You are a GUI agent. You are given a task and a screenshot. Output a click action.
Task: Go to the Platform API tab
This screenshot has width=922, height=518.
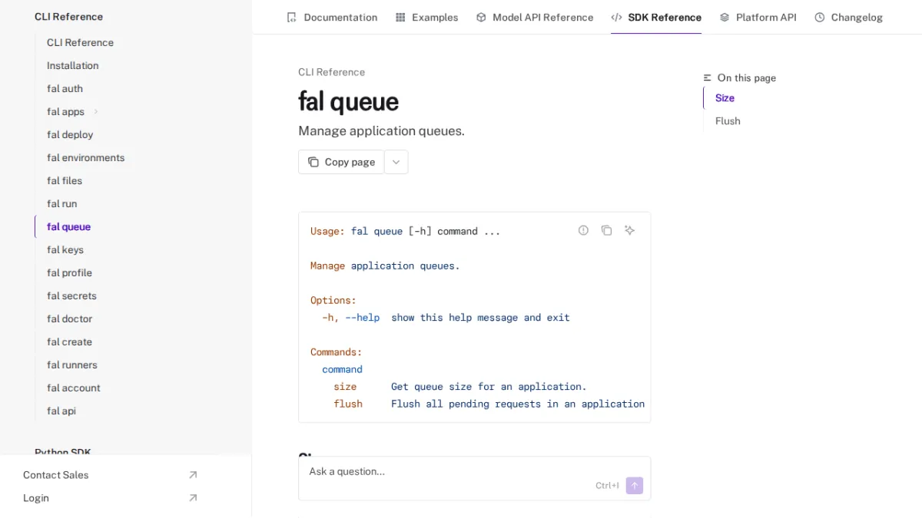[x=758, y=17]
